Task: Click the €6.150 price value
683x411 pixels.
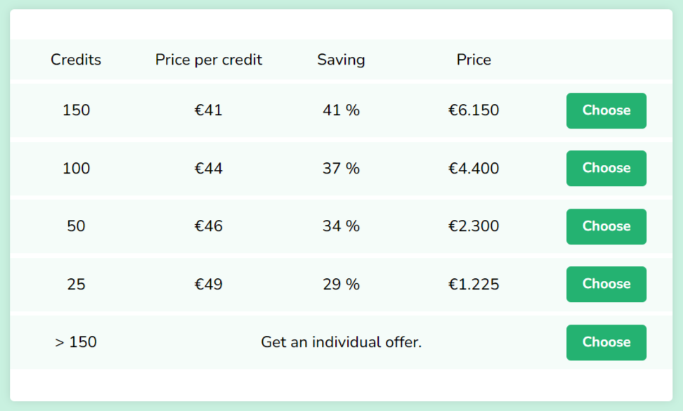Action: coord(474,110)
